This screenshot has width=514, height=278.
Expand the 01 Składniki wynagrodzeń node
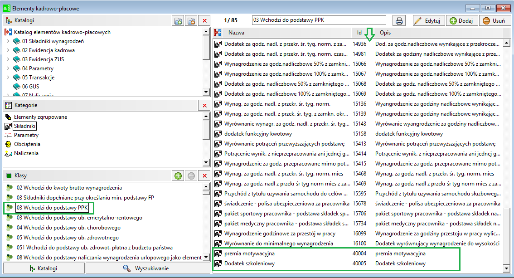pos(8,41)
